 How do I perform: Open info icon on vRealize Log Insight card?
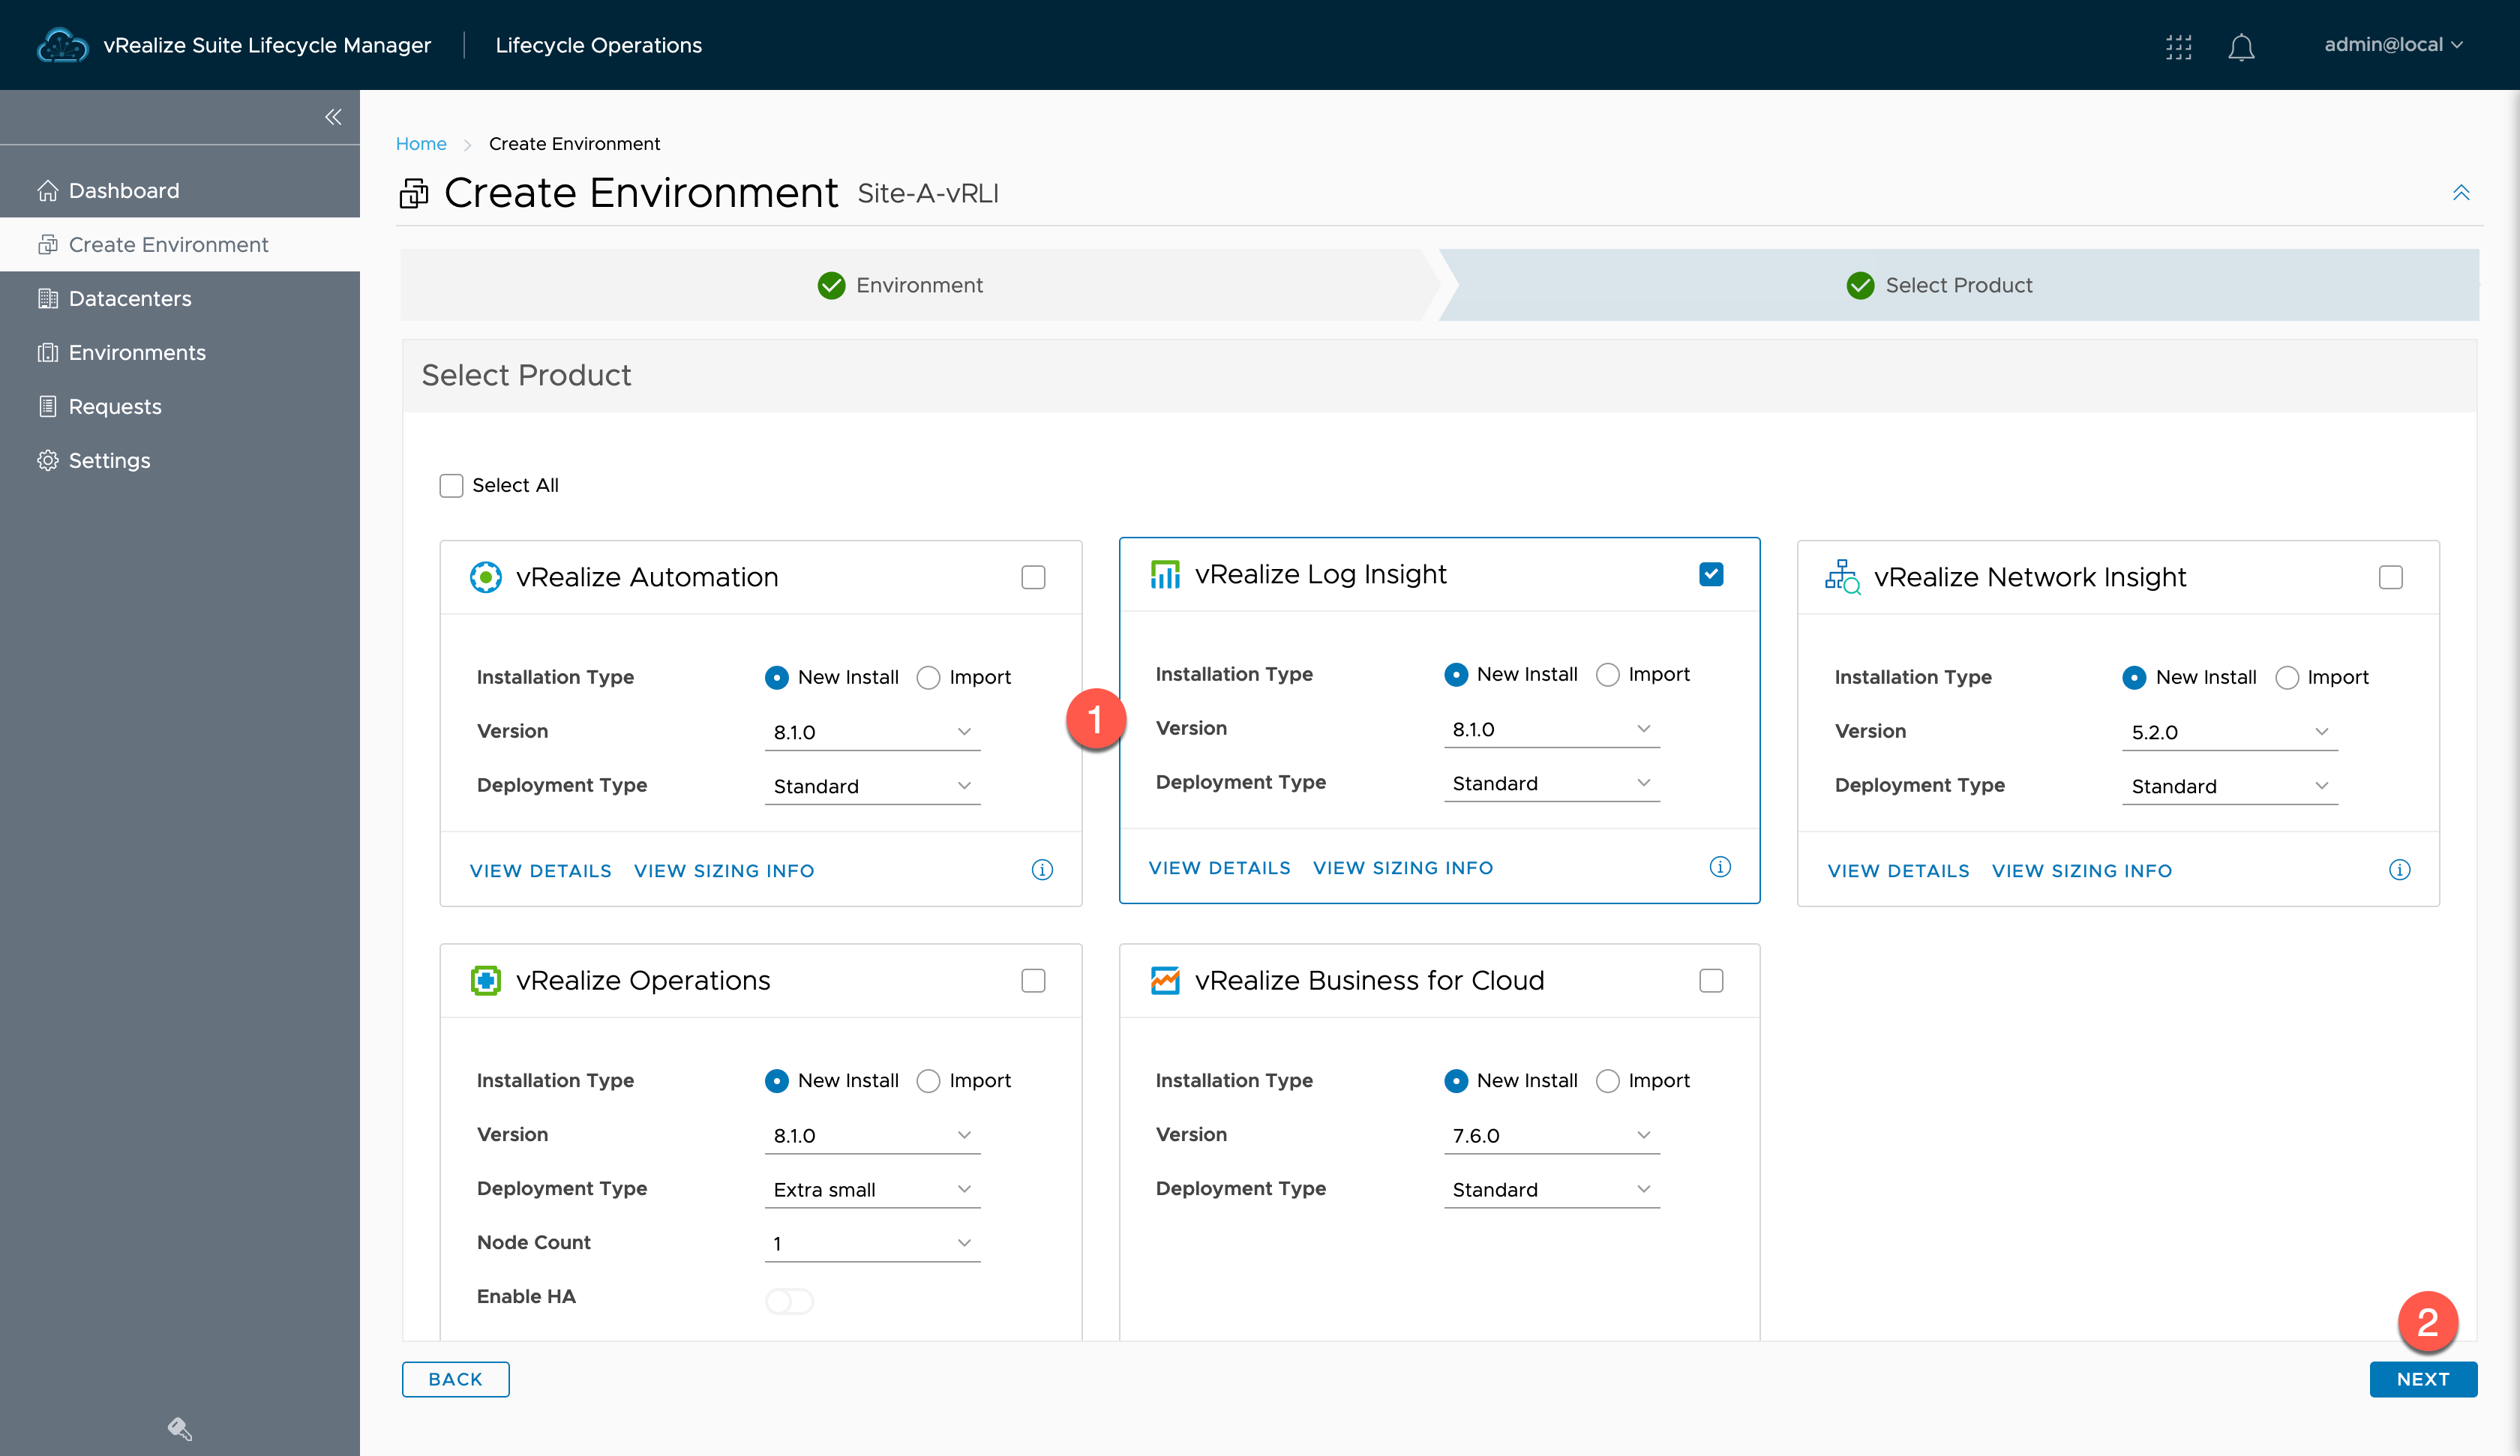coord(1720,867)
